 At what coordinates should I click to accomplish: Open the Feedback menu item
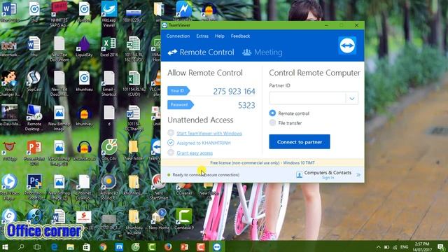[240, 36]
